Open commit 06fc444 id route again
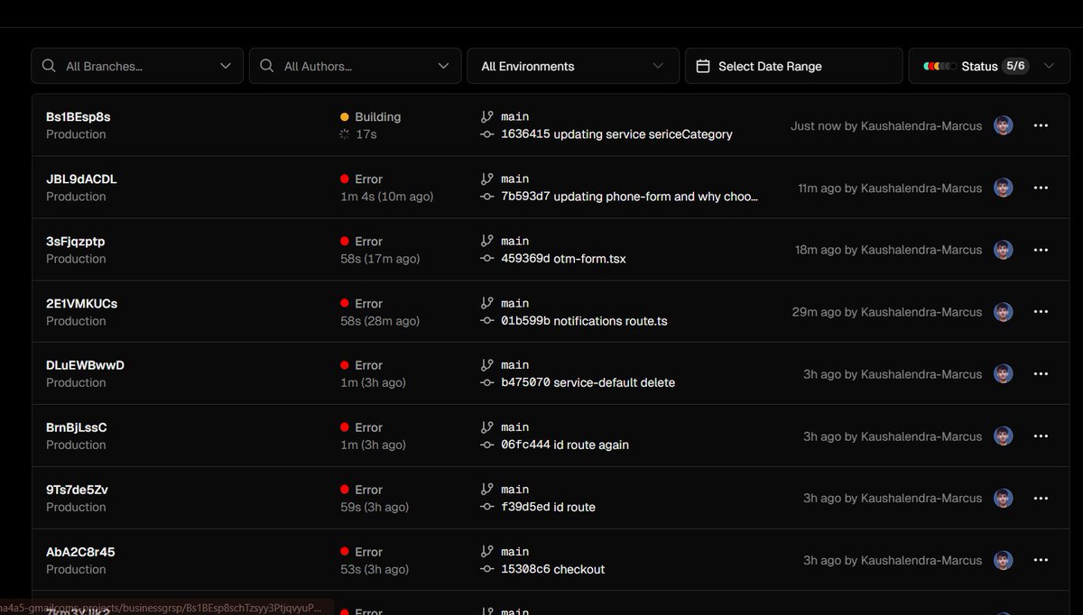1083x615 pixels. click(565, 445)
